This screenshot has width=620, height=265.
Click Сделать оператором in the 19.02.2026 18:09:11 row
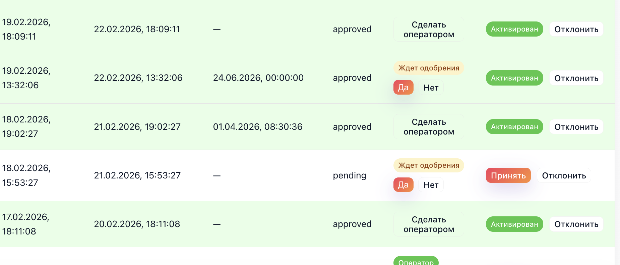(429, 30)
